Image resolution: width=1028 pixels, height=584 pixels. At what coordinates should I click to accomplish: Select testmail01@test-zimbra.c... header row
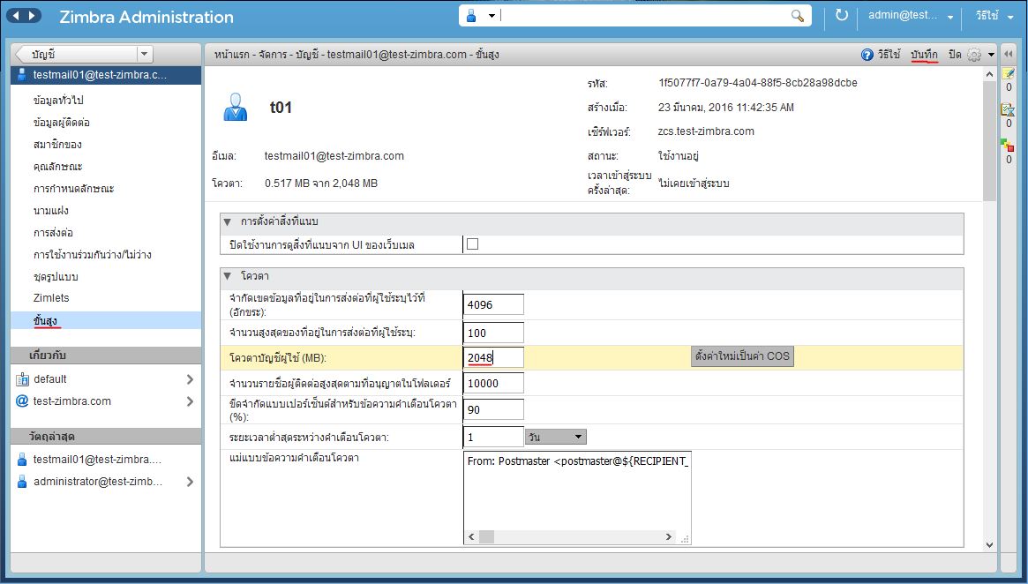click(x=106, y=75)
